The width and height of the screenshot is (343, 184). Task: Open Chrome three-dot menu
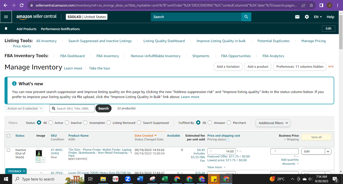click(x=338, y=5)
